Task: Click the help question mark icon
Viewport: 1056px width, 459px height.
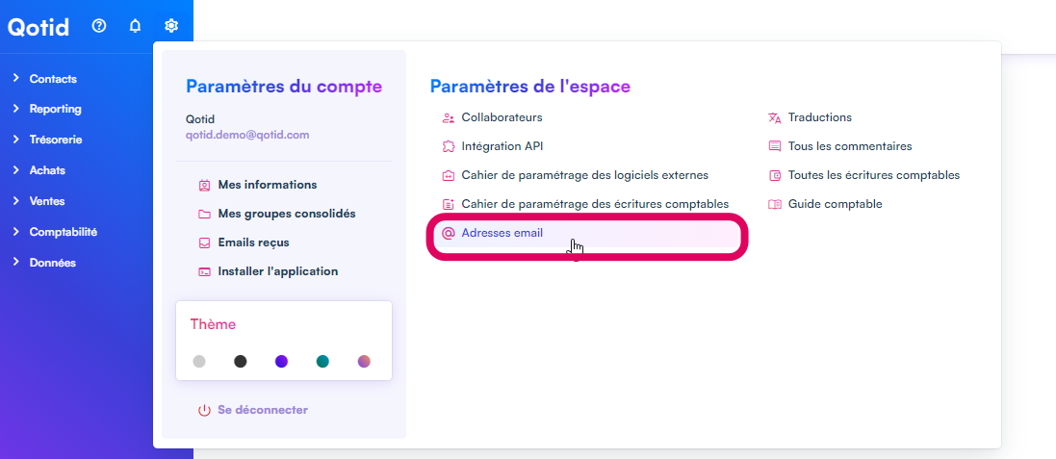Action: point(98,26)
